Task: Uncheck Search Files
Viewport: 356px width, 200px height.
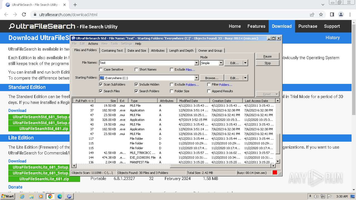Action: 101,91
